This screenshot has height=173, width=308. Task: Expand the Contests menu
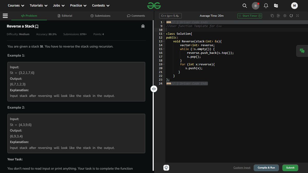tap(101, 5)
